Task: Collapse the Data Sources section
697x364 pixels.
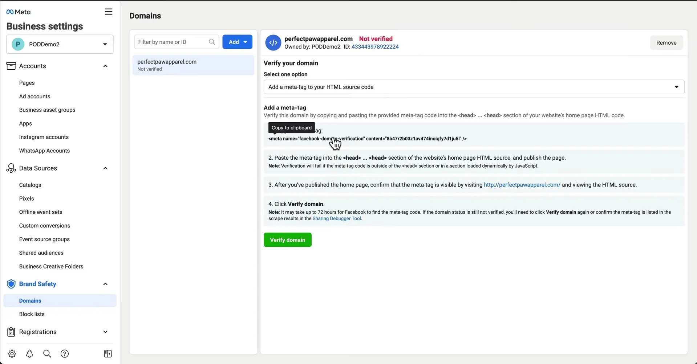Action: 105,168
